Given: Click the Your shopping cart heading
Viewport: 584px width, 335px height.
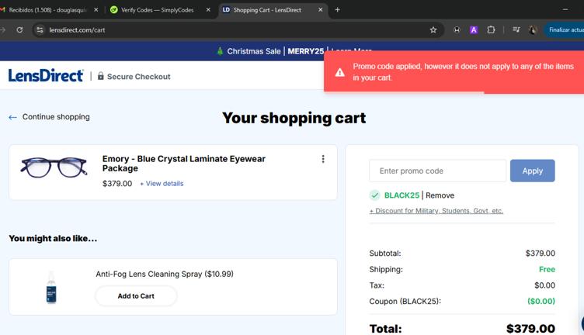Looking at the screenshot, I should 294,118.
